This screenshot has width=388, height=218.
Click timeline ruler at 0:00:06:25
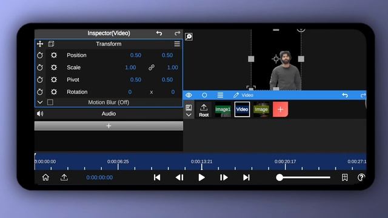118,162
